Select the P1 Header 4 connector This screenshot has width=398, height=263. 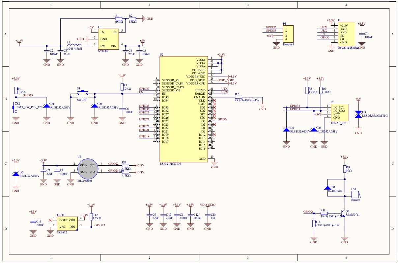(x=287, y=34)
